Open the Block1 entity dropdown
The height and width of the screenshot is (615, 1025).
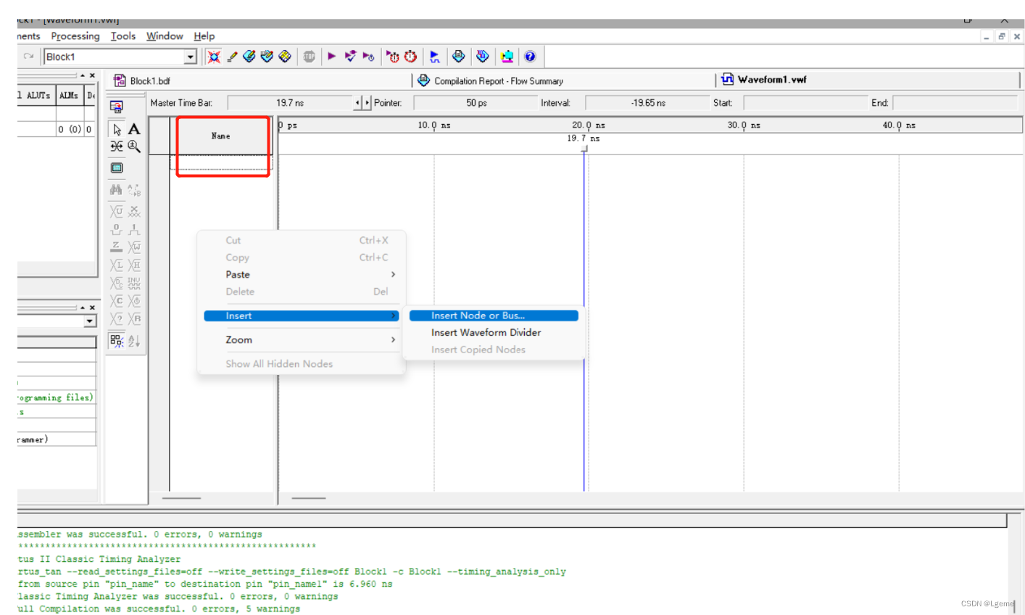pyautogui.click(x=190, y=56)
